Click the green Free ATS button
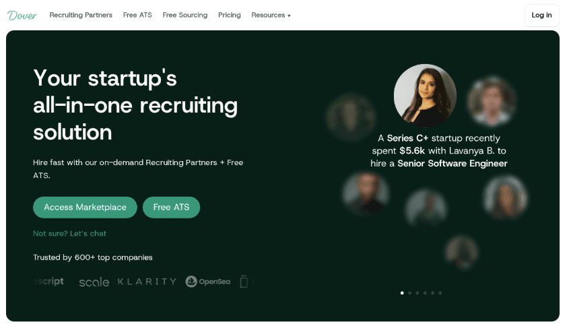Screen dimensions: 567x335 point(171,207)
